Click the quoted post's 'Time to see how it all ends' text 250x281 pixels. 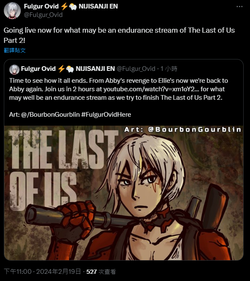[48, 81]
